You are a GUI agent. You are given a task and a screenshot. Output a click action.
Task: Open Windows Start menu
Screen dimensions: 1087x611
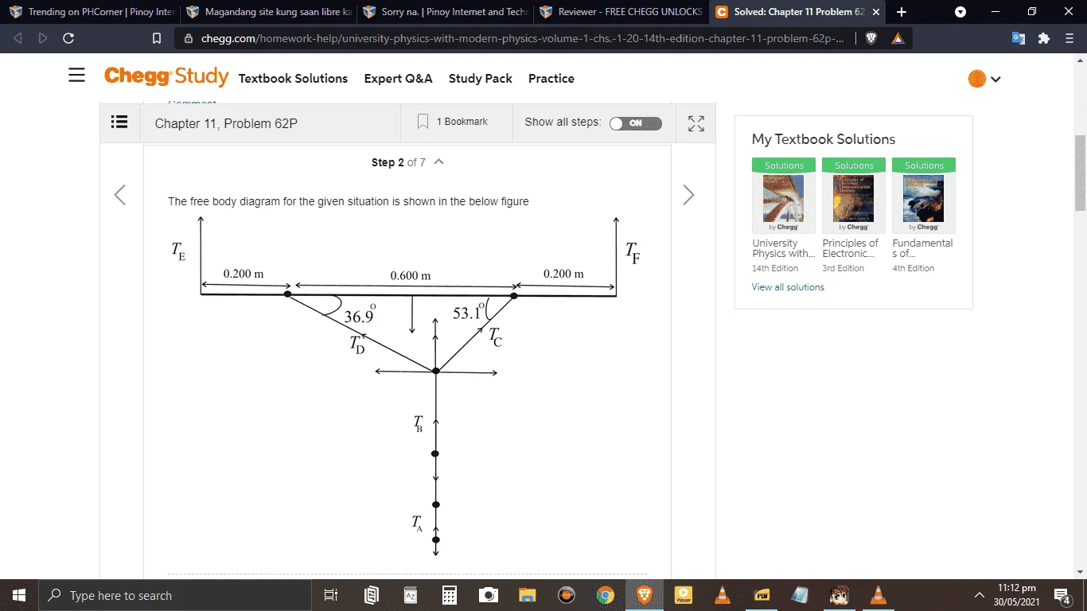click(x=18, y=595)
